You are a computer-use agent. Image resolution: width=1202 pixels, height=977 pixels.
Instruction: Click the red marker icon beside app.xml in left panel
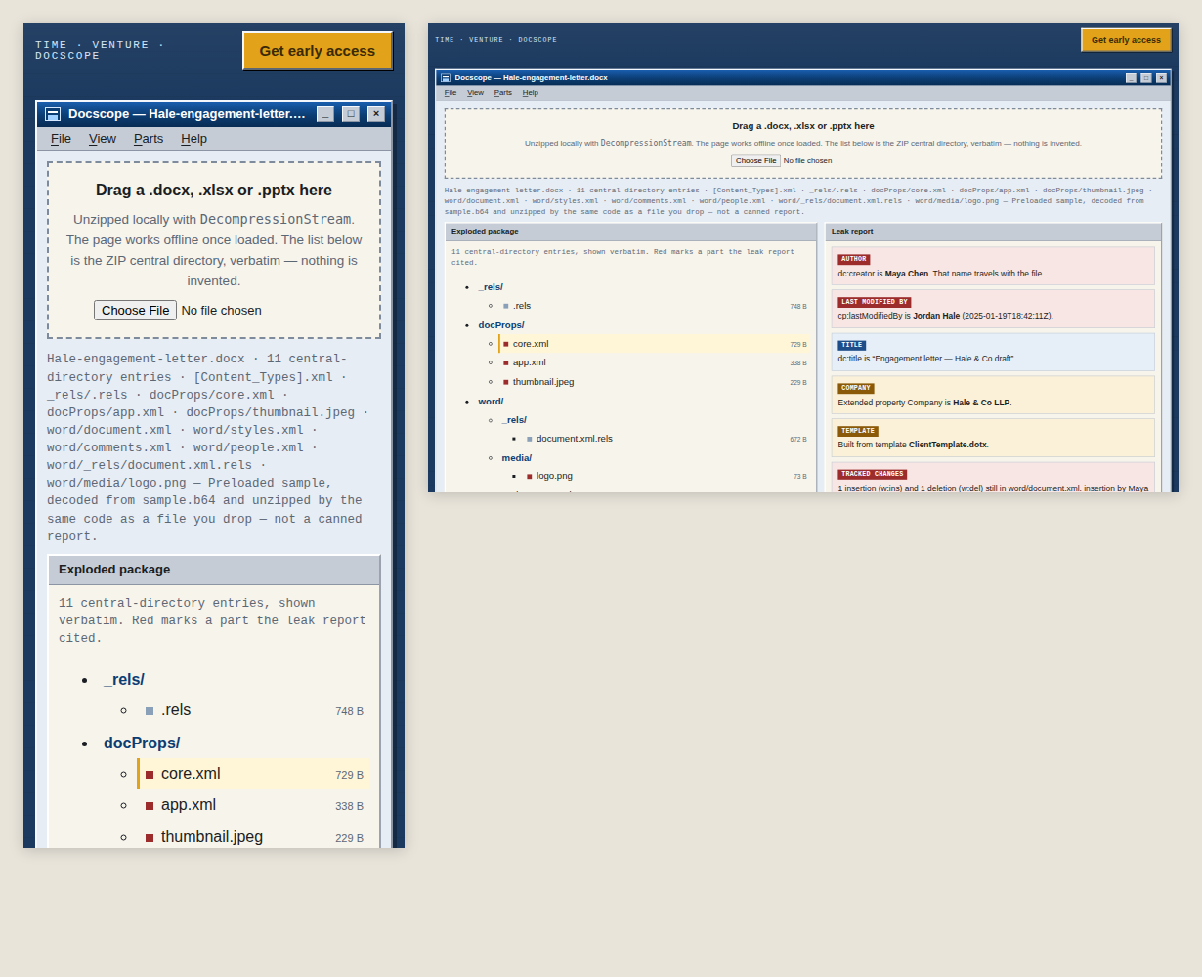point(150,806)
